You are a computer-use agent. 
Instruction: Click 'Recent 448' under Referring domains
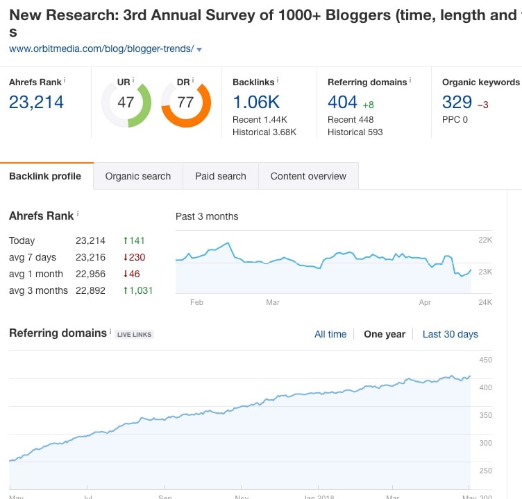[x=351, y=120]
